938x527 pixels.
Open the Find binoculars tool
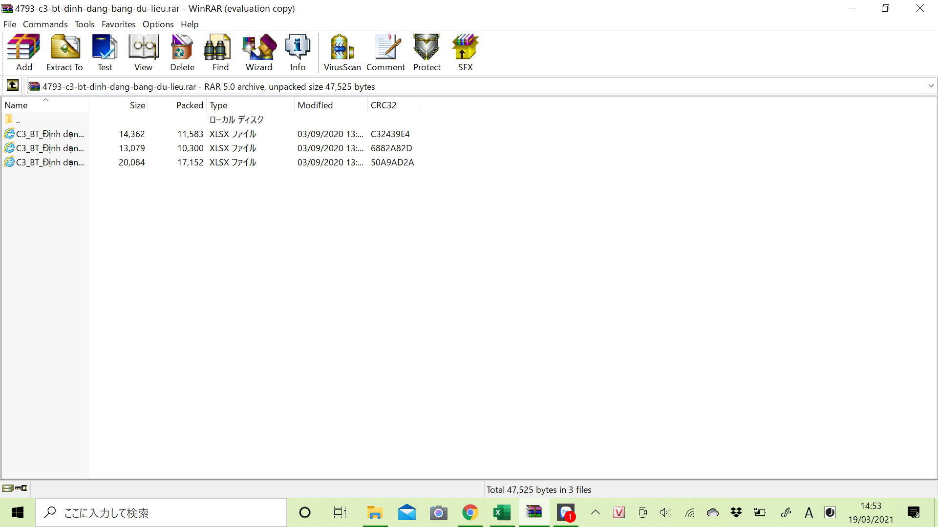[220, 53]
